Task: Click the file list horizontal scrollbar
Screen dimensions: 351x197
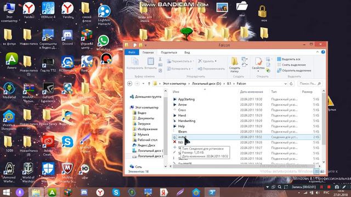Action: pyautogui.click(x=244, y=166)
